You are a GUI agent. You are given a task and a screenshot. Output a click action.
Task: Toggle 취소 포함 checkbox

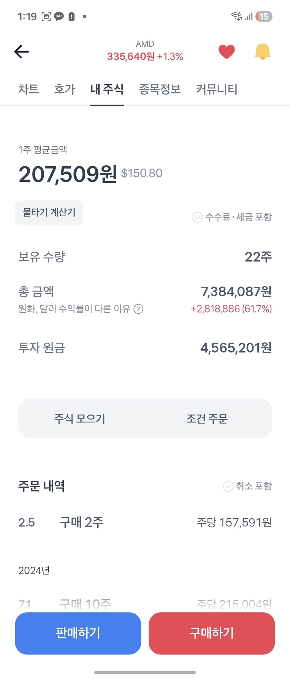pyautogui.click(x=228, y=486)
